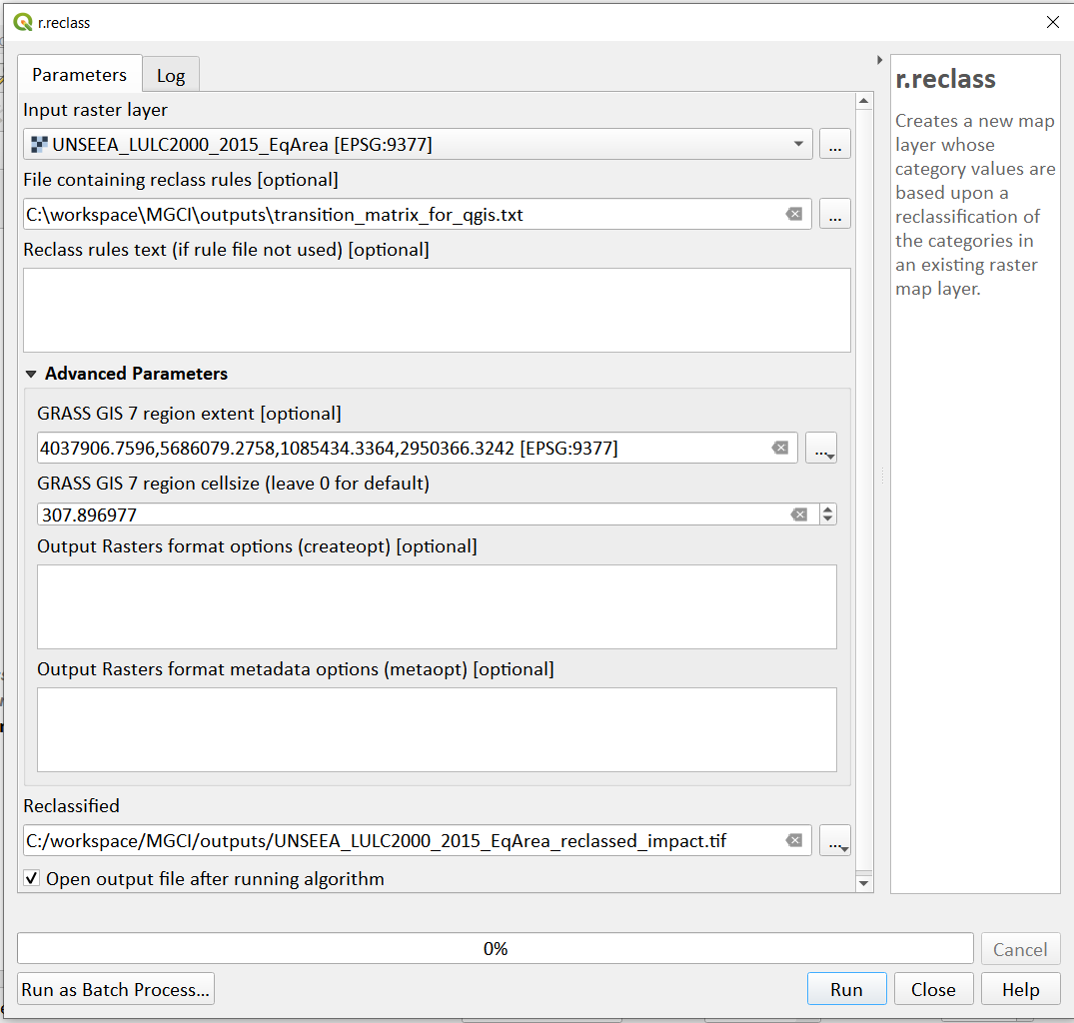Close the r.reclass dialog via Close button

pyautogui.click(x=933, y=989)
